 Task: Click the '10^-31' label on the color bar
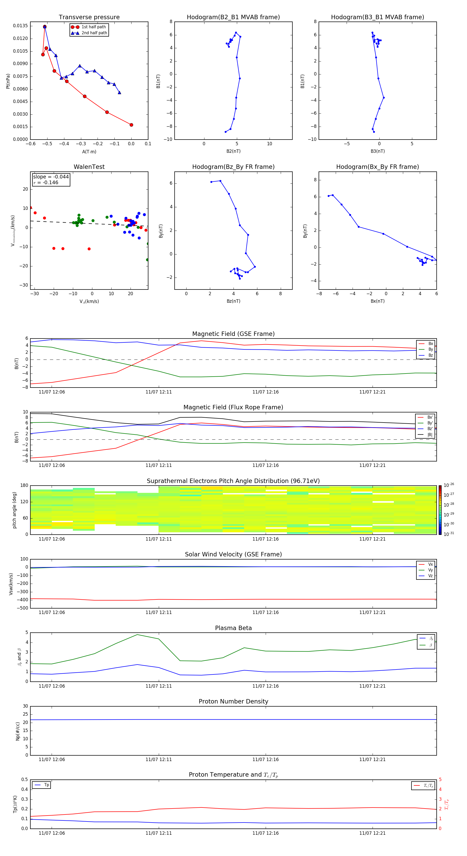449,534
